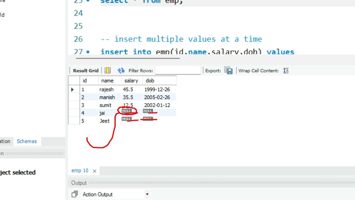Select the dob value 2002-01-12
This screenshot has height=200, width=355.
click(x=157, y=105)
